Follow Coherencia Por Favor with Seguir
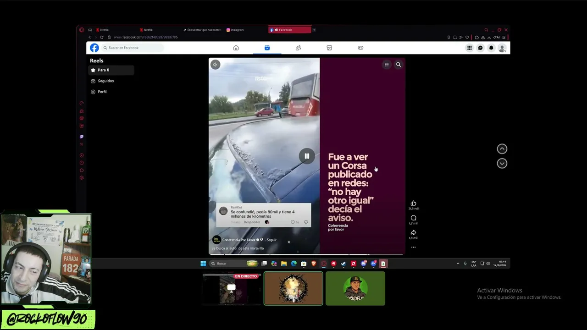This screenshot has width=587, height=330. click(271, 240)
